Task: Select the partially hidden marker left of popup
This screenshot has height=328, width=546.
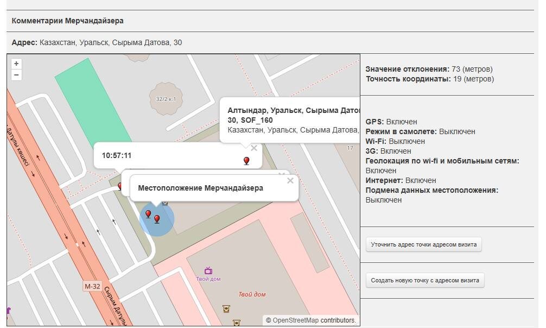Action: (x=120, y=186)
